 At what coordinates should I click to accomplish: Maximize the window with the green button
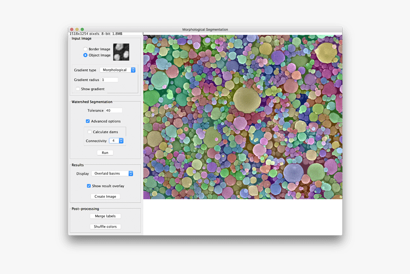(x=82, y=30)
